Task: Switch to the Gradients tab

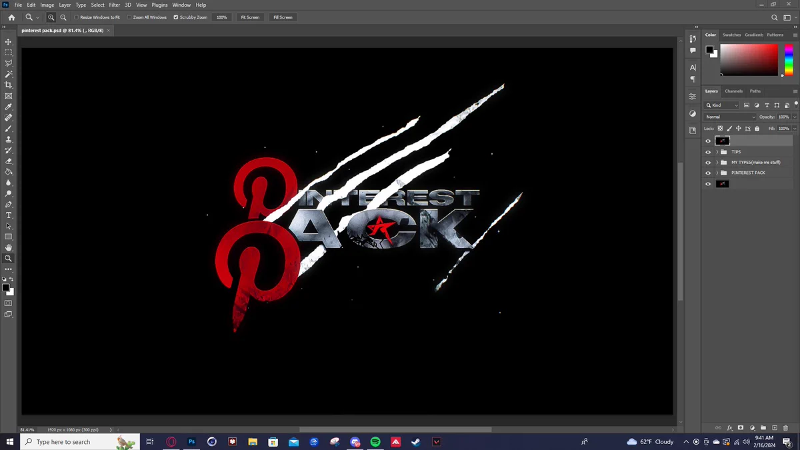Action: [754, 35]
